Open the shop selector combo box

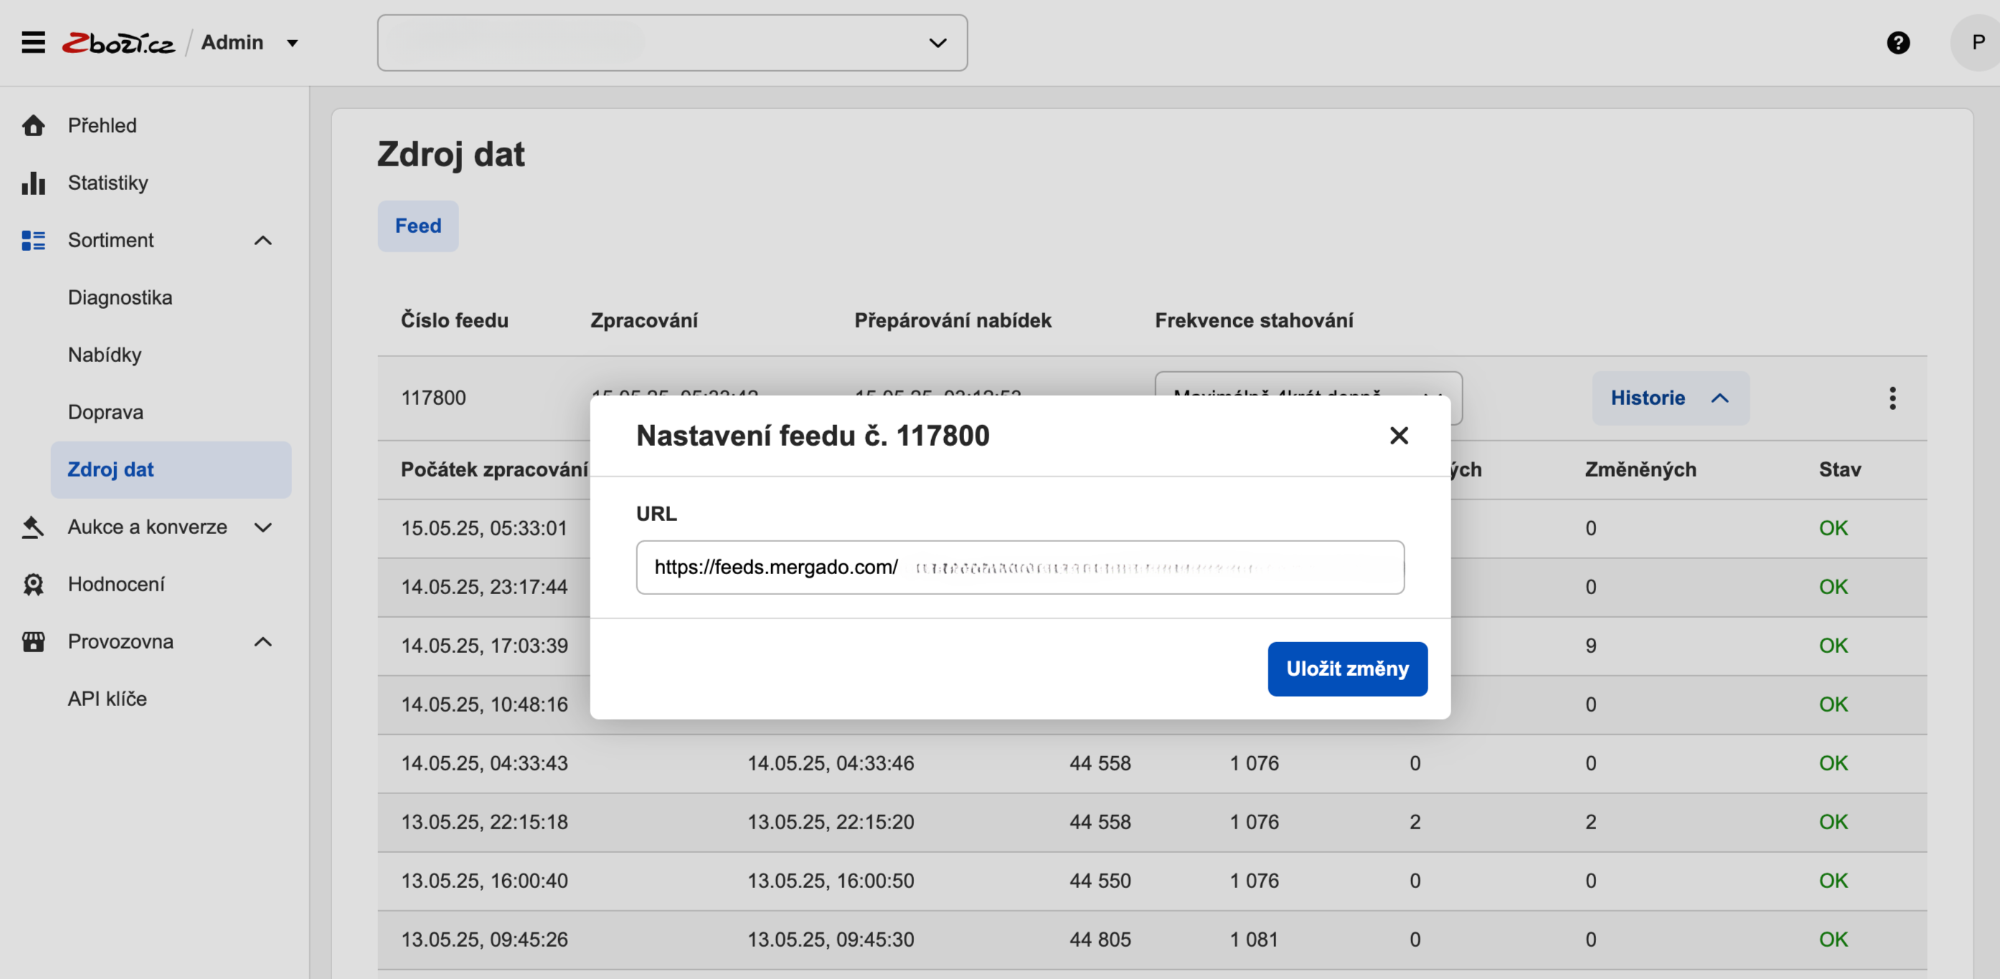point(671,43)
